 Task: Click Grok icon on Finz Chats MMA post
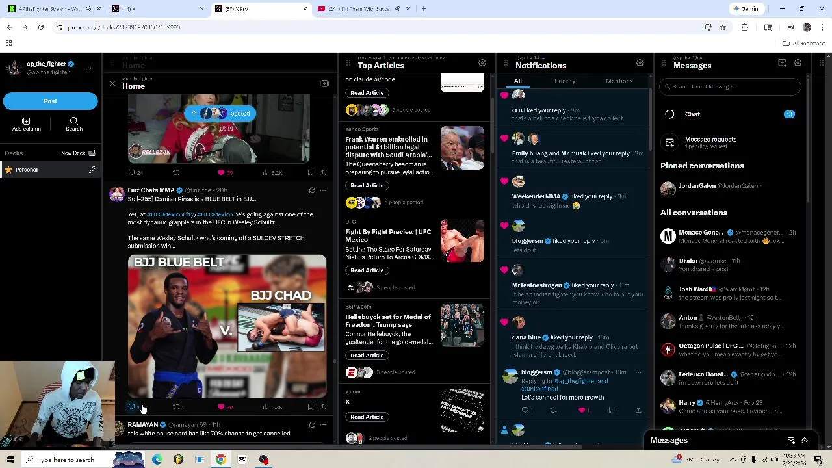(312, 190)
